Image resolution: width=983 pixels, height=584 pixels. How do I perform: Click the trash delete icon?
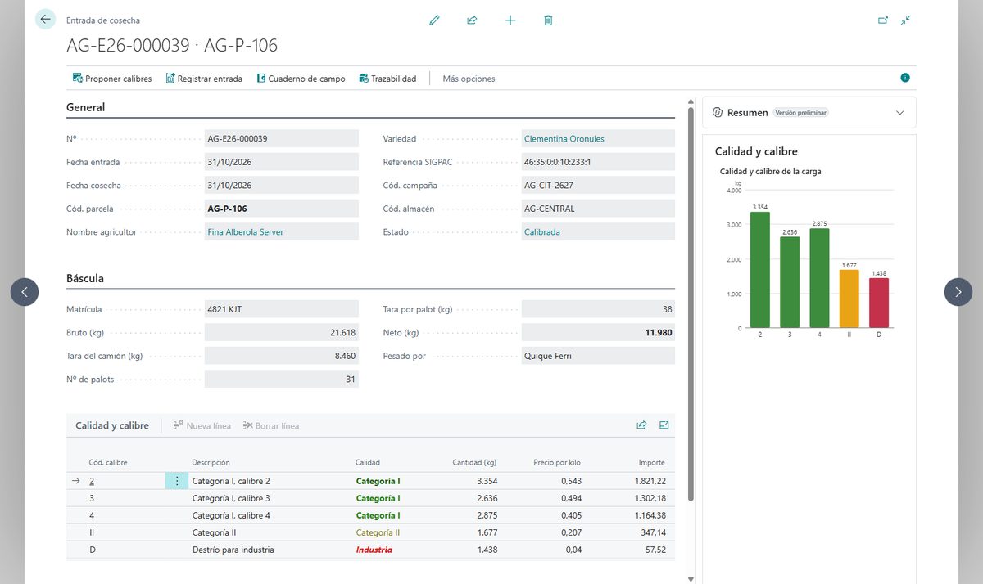(548, 20)
